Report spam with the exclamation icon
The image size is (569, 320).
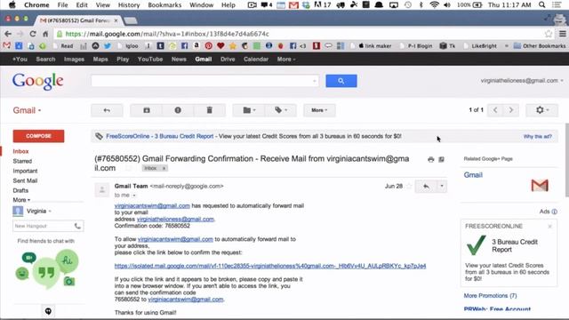(178, 110)
